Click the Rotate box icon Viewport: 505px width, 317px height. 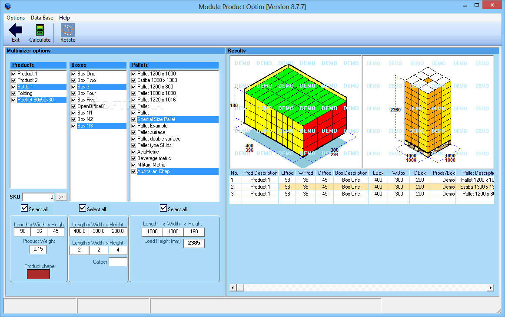pos(67,30)
